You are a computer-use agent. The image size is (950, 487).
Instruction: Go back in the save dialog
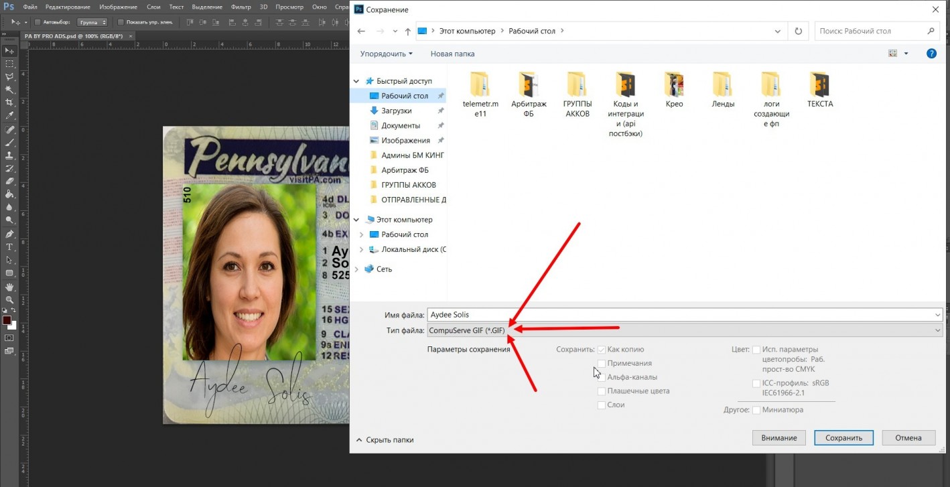pyautogui.click(x=361, y=31)
